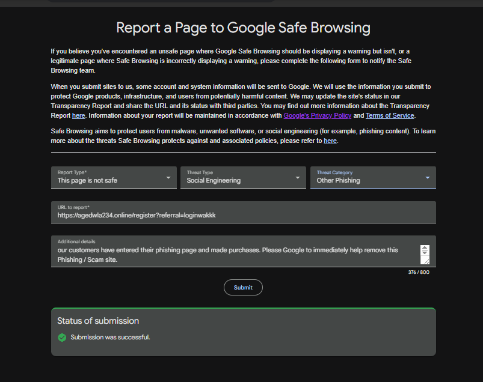
Task: Open the Report Type dropdown
Action: tap(114, 177)
